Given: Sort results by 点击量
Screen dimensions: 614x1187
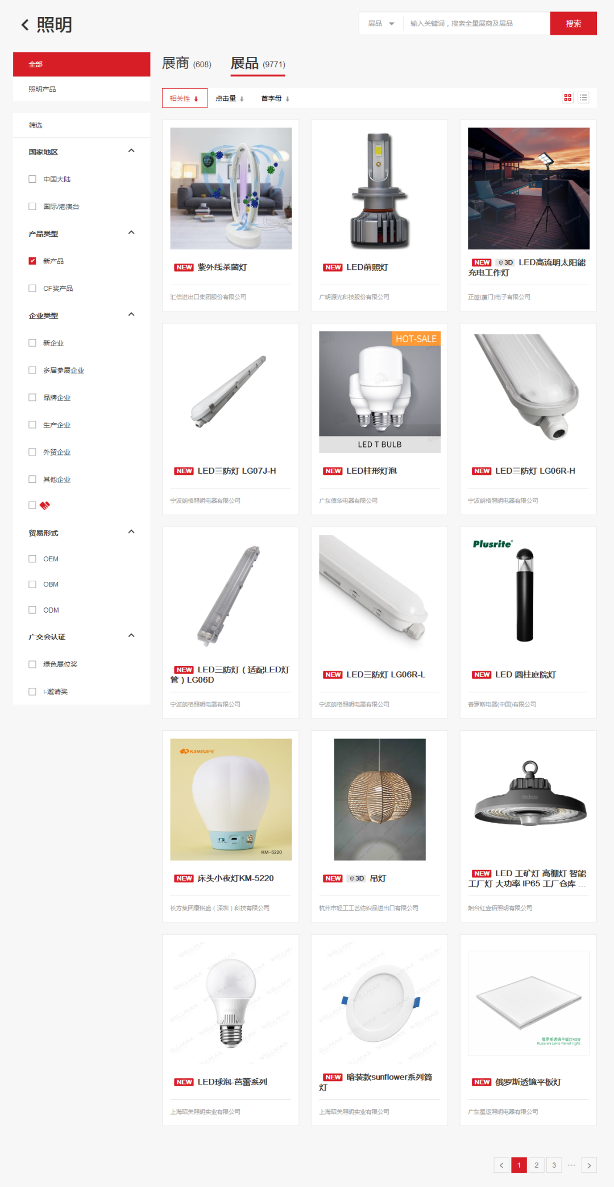Looking at the screenshot, I should click(230, 98).
